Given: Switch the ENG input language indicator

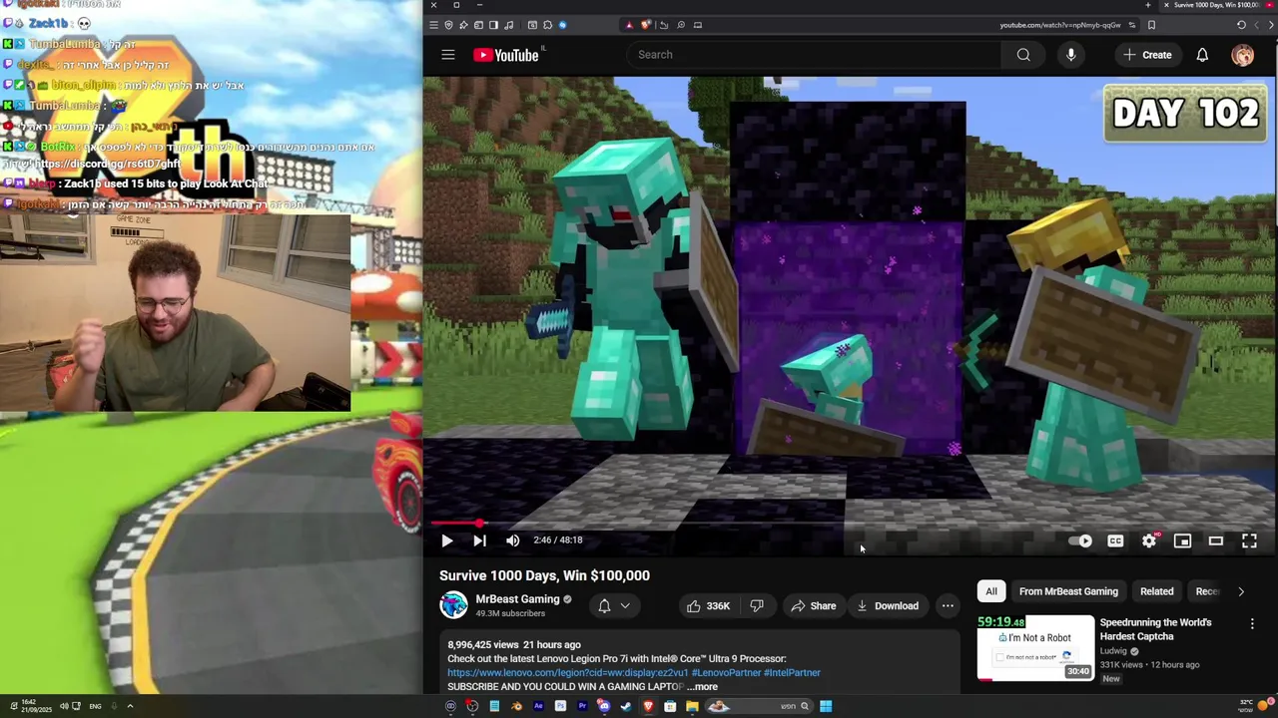Looking at the screenshot, I should click(x=95, y=706).
